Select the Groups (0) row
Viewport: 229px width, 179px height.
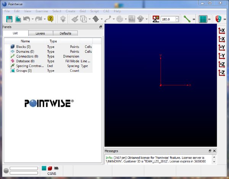(51, 71)
